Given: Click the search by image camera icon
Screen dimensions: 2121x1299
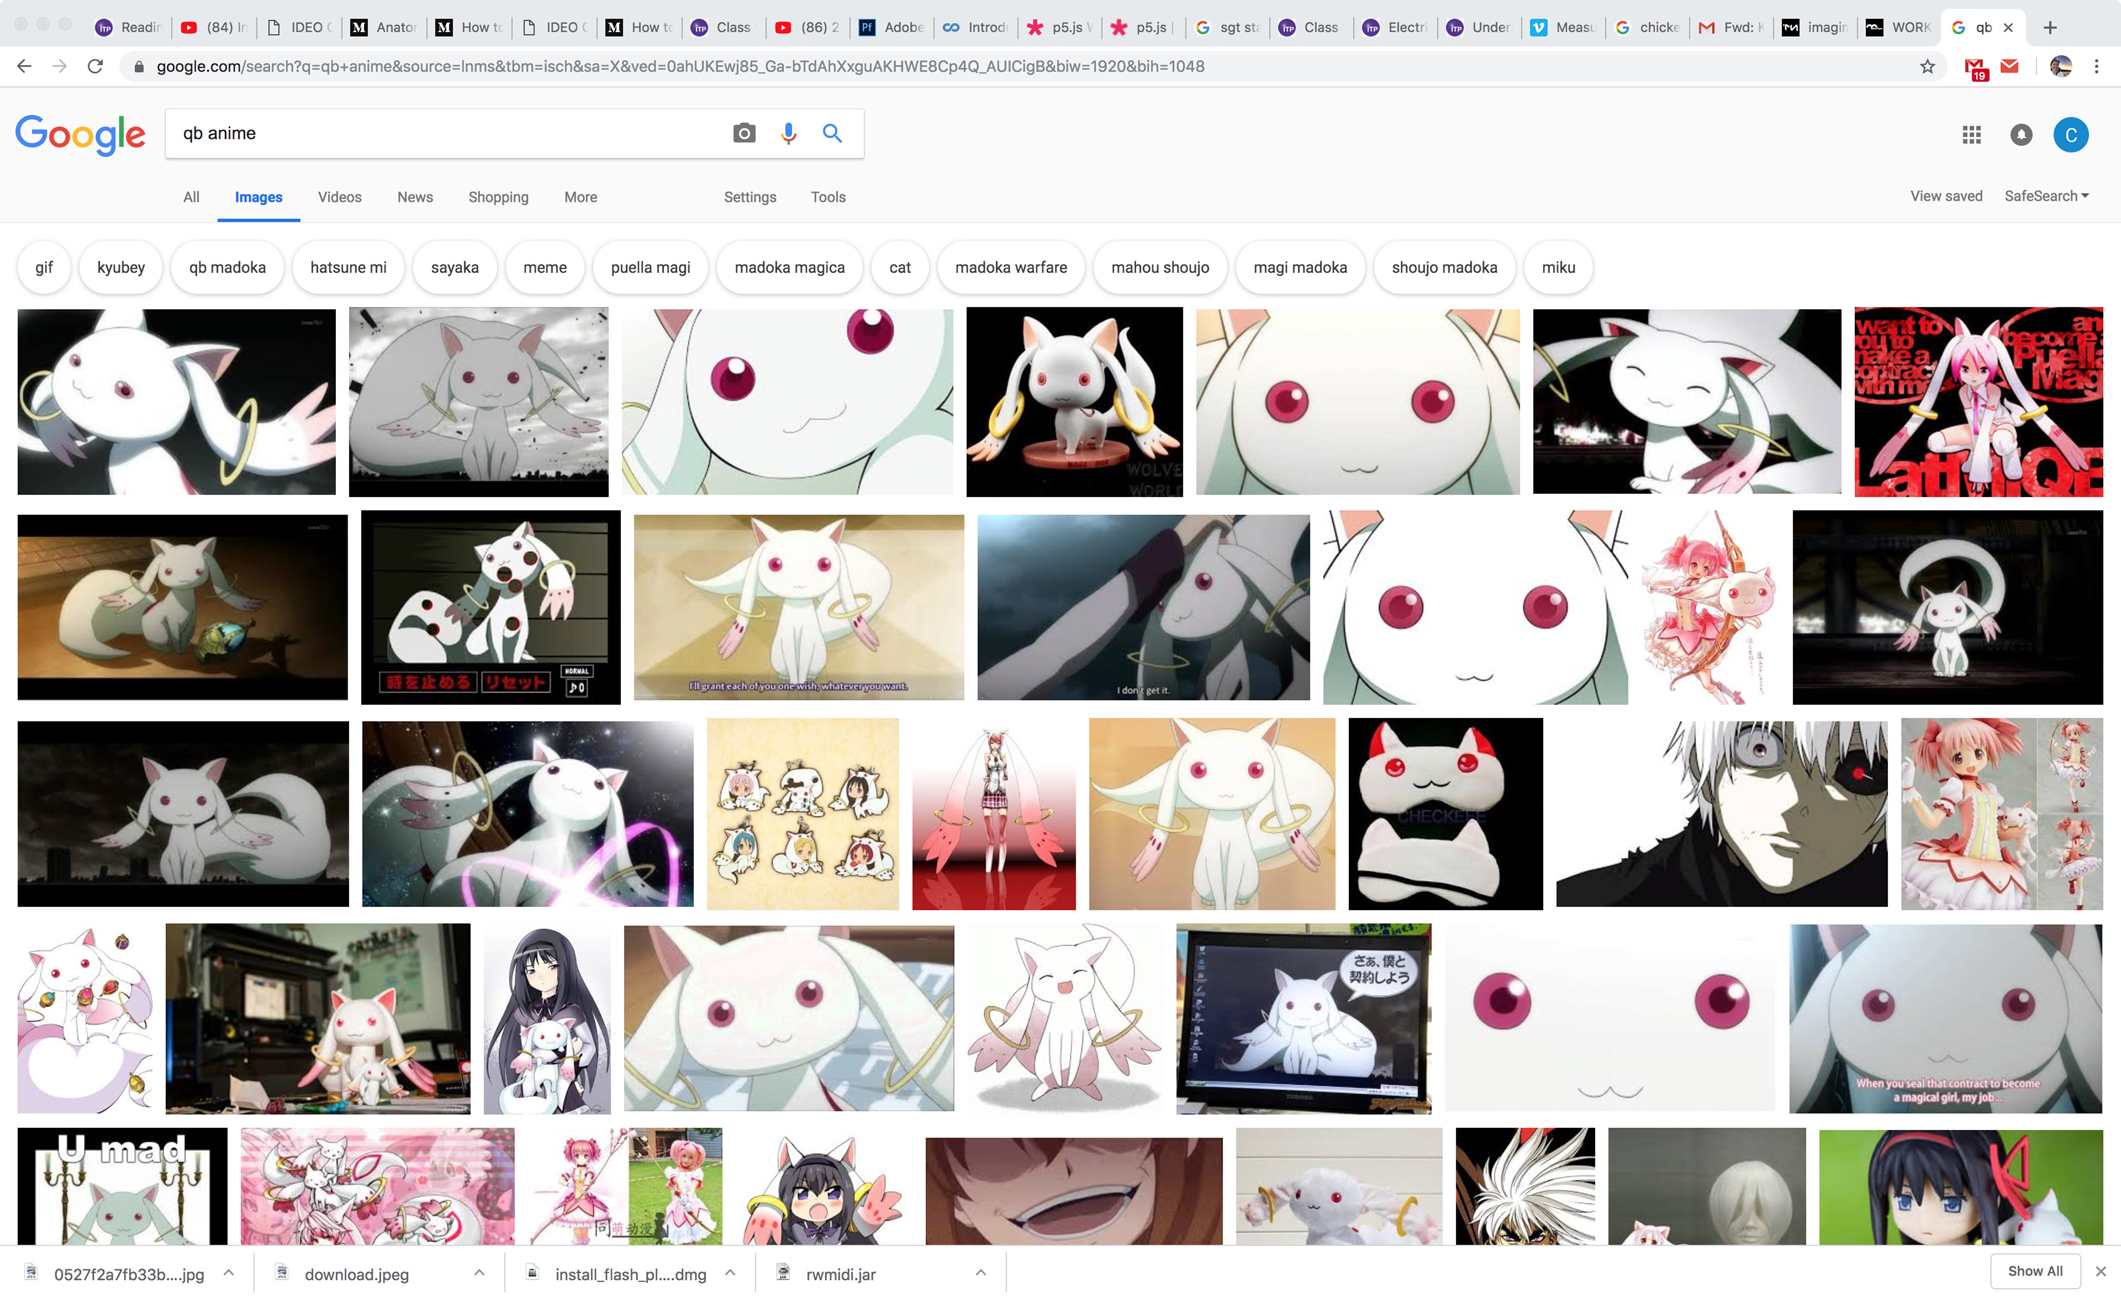Looking at the screenshot, I should 743,134.
